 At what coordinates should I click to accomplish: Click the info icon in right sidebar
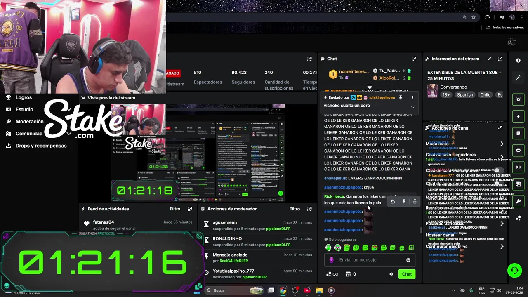tap(519, 61)
